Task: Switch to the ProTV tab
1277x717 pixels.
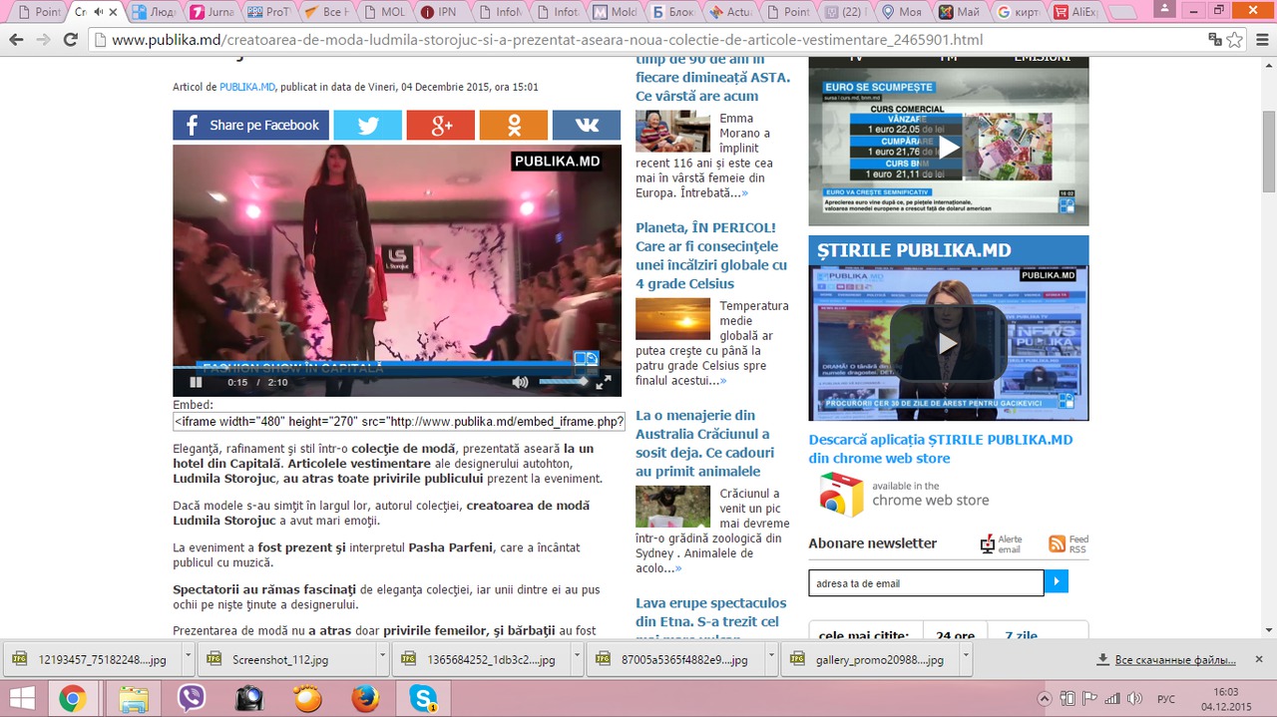Action: 267,12
